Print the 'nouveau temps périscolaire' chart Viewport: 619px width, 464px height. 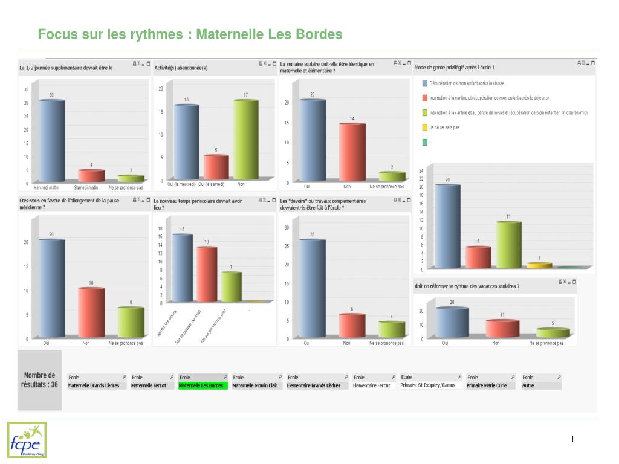pyautogui.click(x=260, y=201)
